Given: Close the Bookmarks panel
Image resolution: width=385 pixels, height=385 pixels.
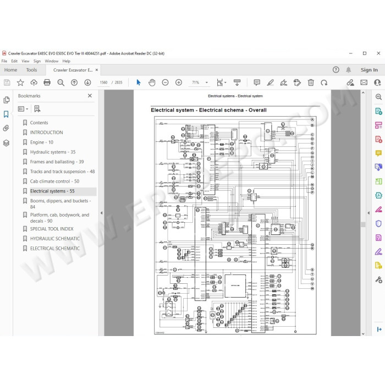Looking at the screenshot, I should [90, 96].
